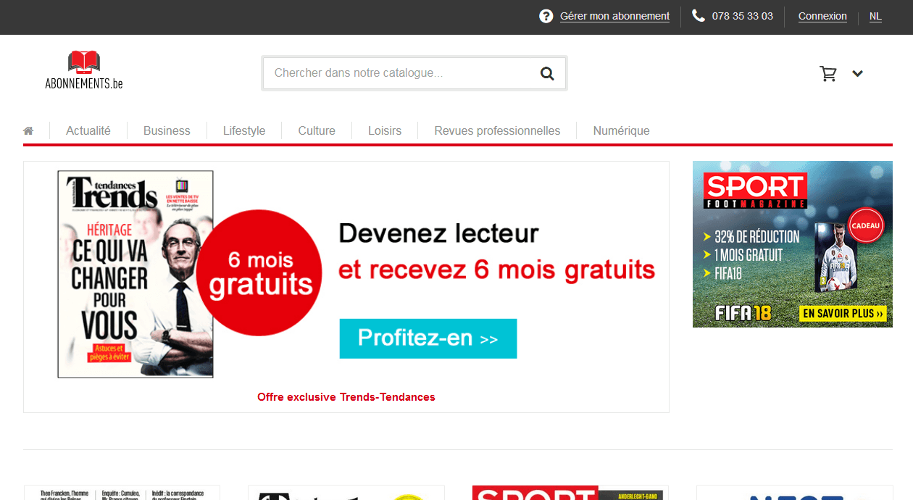Image resolution: width=913 pixels, height=500 pixels.
Task: Click the Abonnements.be logo
Action: click(x=84, y=71)
